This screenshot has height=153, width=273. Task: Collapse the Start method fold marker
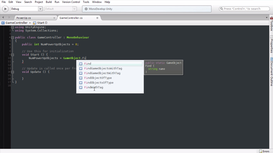(13, 55)
